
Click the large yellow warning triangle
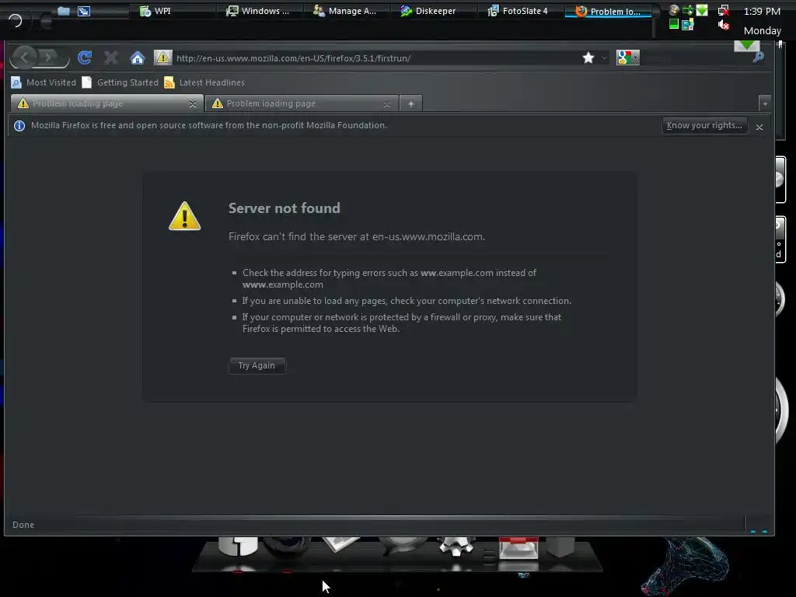(x=185, y=216)
